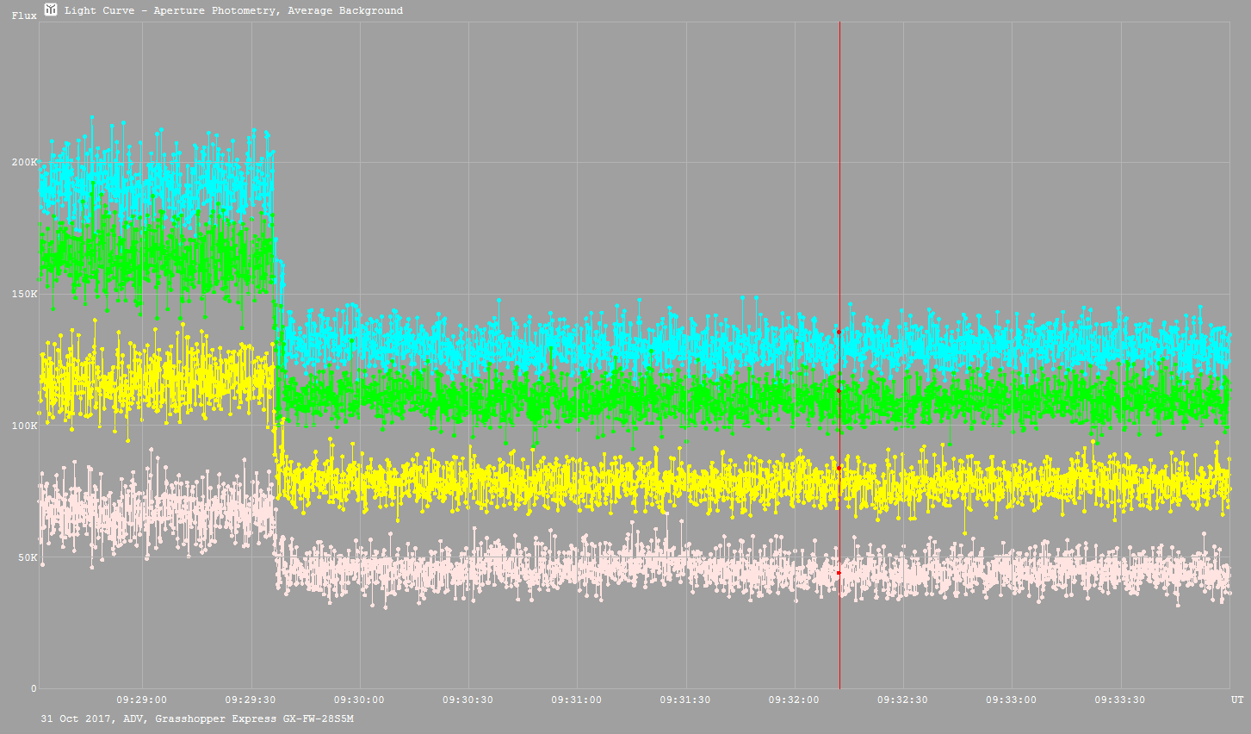Click the Flux axis label

click(24, 16)
